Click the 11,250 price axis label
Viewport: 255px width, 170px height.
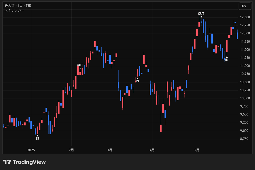pos(245,58)
